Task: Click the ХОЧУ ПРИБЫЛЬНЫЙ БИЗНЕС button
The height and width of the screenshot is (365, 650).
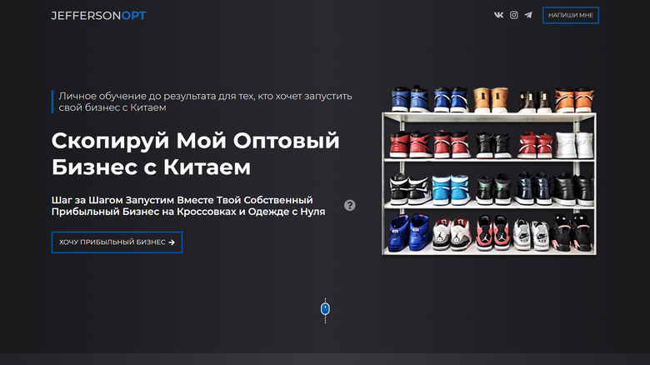Action: pos(117,242)
